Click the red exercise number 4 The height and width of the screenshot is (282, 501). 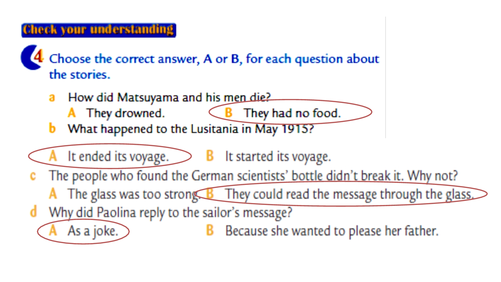[x=39, y=56]
